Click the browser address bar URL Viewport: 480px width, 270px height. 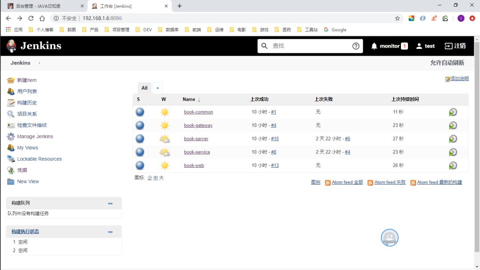(102, 18)
